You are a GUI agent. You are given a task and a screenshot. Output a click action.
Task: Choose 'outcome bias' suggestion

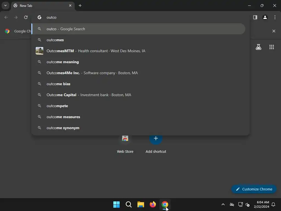(x=138, y=84)
